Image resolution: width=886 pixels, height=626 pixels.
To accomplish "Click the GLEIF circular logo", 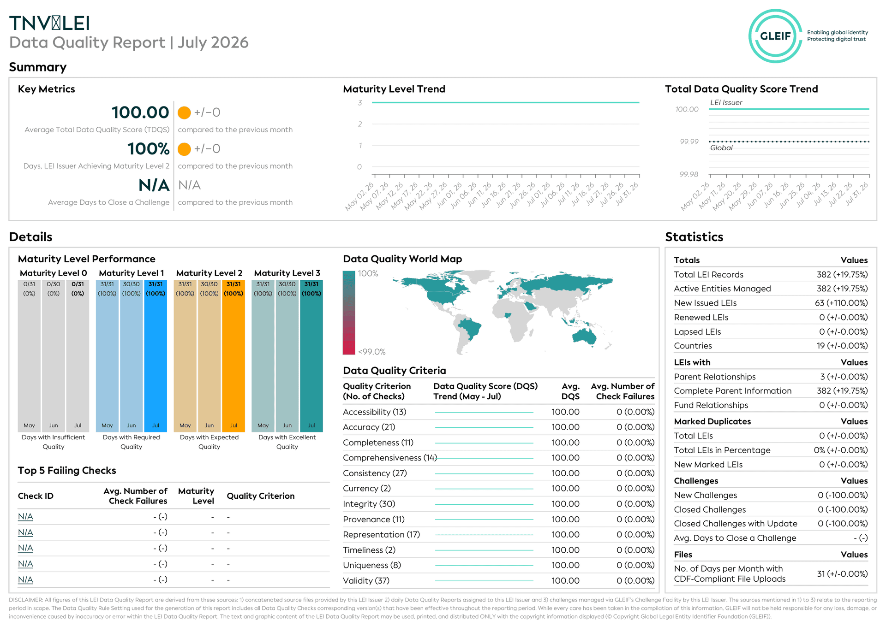I will tap(775, 36).
